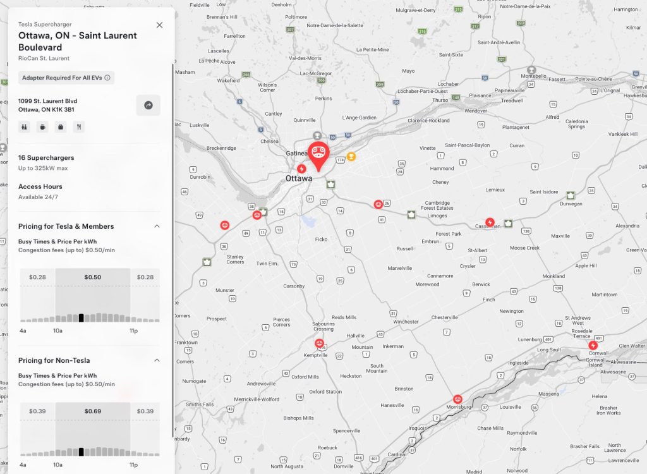Click the 1099 St. Laurent Blvd address
The image size is (647, 474).
click(47, 106)
